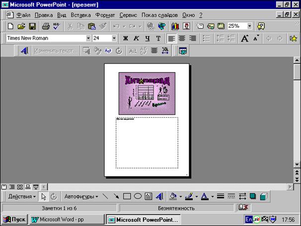
Task: Click WordArt free rotate icon
Action: [119, 51]
